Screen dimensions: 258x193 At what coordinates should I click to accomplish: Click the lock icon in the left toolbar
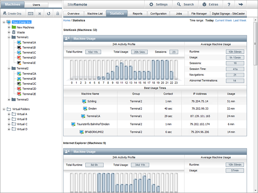coord(58,13)
